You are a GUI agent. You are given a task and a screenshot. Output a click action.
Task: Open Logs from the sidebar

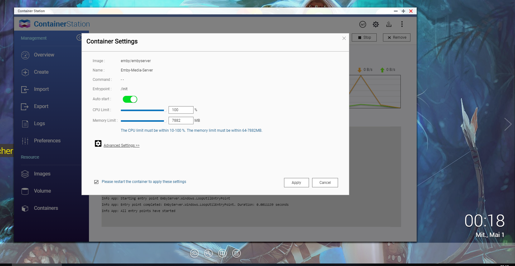click(39, 124)
